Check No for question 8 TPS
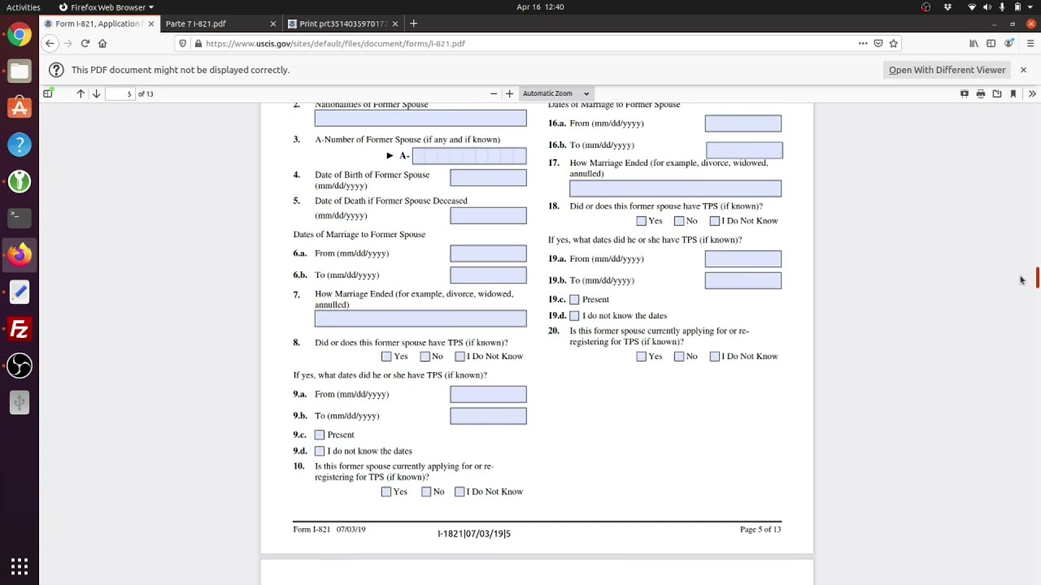The image size is (1041, 585). pyautogui.click(x=425, y=357)
